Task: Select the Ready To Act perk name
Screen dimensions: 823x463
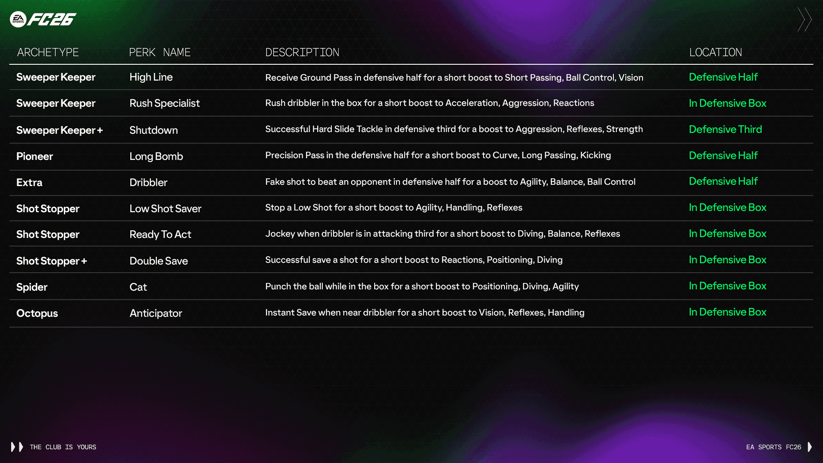Action: (160, 235)
